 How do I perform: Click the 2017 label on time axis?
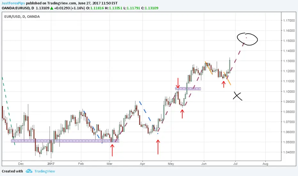point(51,164)
